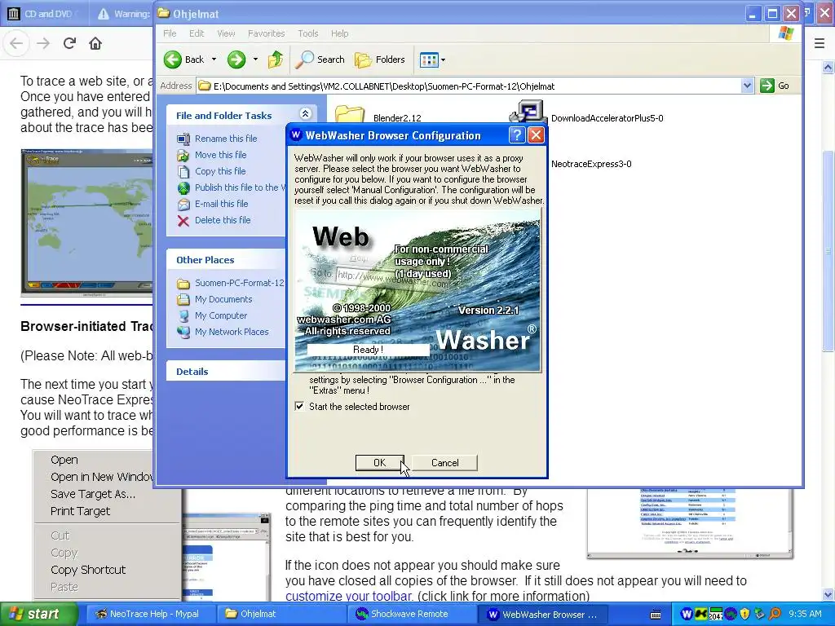Viewport: 835px width, 626px height.
Task: Open Search in the Ohjelmat toolbar
Action: tap(320, 60)
